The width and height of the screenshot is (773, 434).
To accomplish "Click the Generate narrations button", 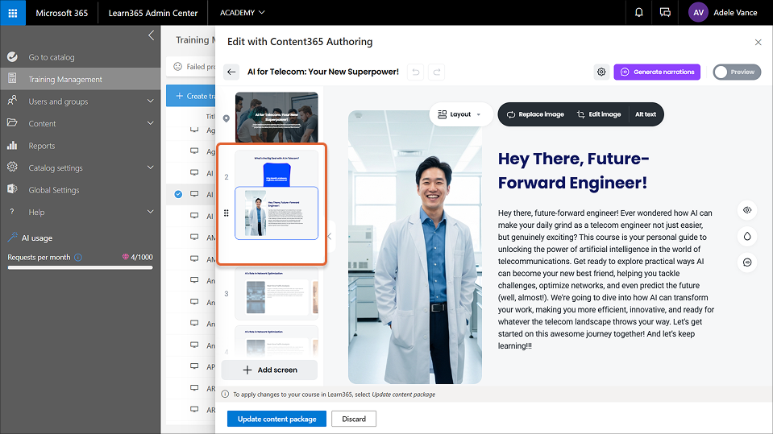I will click(657, 72).
